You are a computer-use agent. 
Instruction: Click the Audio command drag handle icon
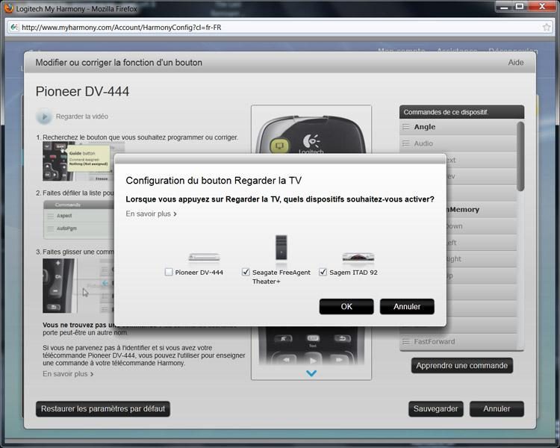pyautogui.click(x=405, y=143)
